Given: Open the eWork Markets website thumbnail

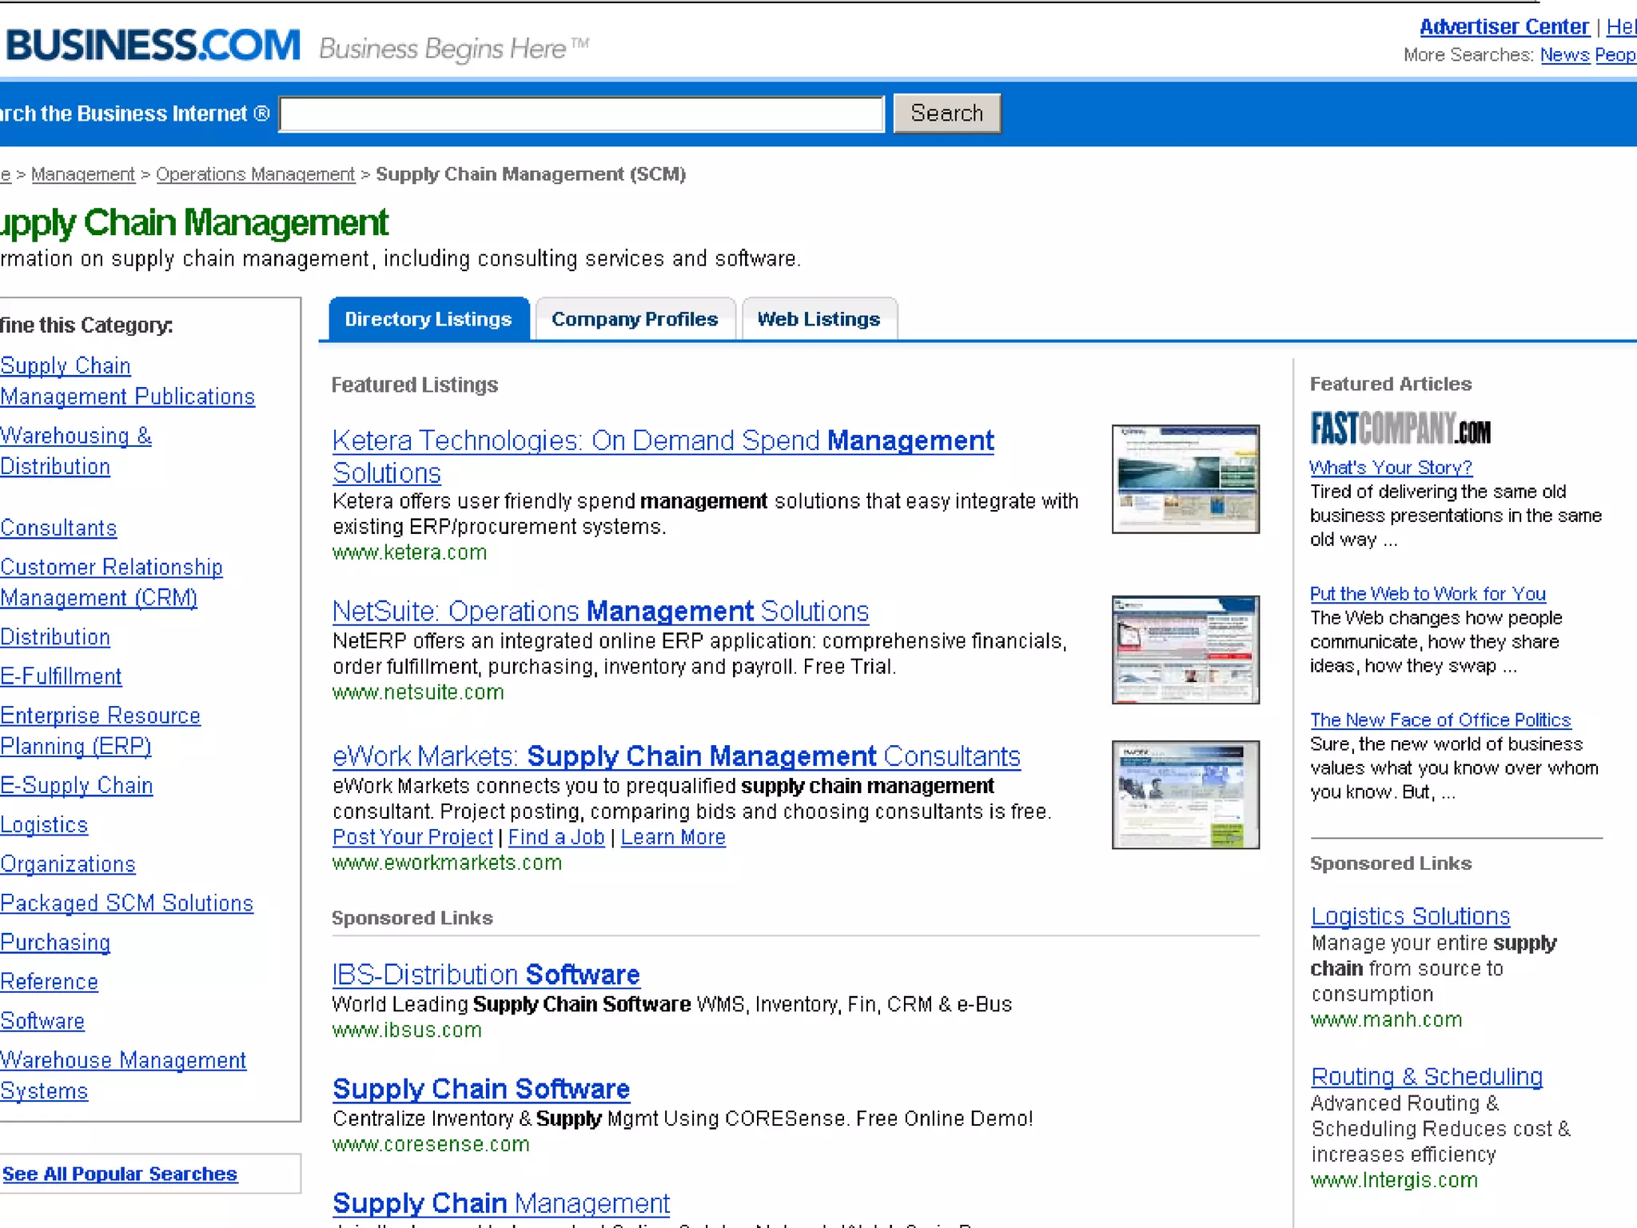Looking at the screenshot, I should (1185, 794).
